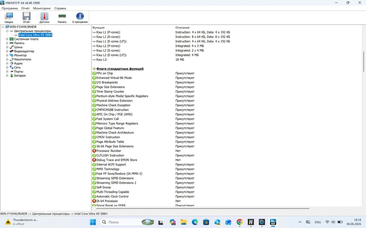The height and width of the screenshot is (228, 366).
Task: Click the Функция column header
Action: pyautogui.click(x=99, y=27)
